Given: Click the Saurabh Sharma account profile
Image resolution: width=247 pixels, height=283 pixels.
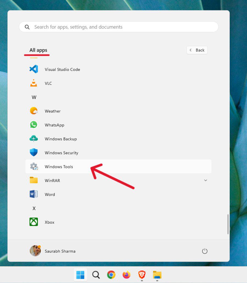Looking at the screenshot, I should pyautogui.click(x=52, y=251).
